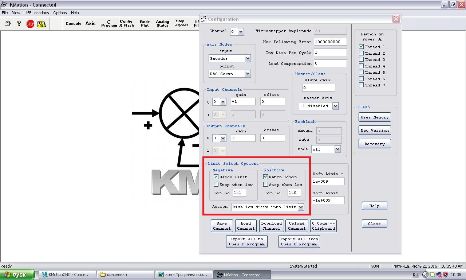The height and width of the screenshot is (280, 466).
Task: Enable Thread 3 launch on power up
Action: (x=361, y=59)
